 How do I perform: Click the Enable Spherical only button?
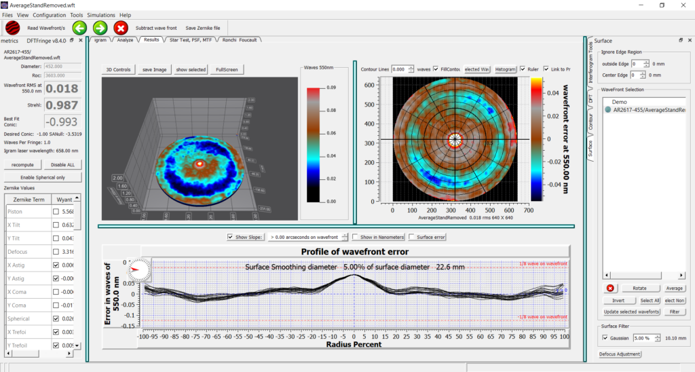[43, 177]
